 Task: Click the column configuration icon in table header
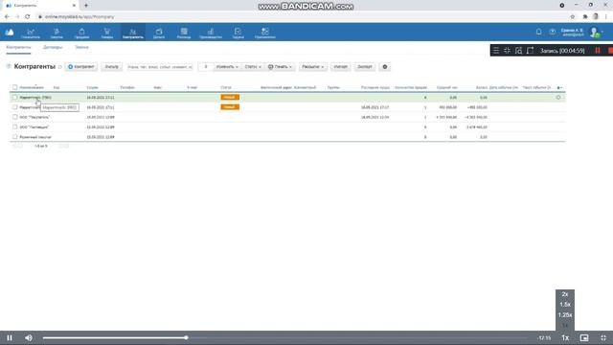559,87
